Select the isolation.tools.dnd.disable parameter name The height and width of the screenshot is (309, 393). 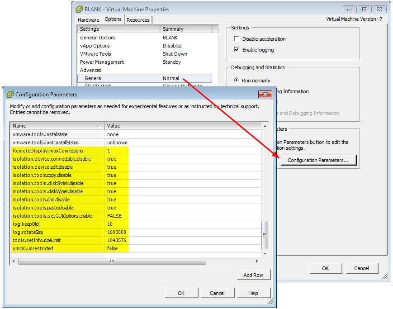pos(41,200)
